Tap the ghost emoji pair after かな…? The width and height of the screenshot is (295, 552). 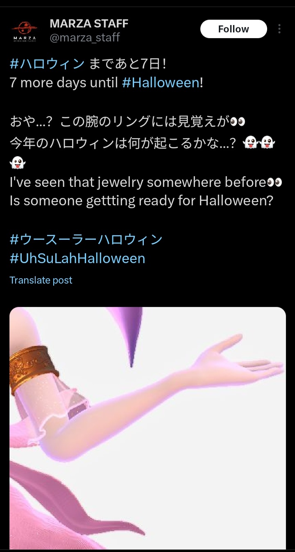pos(259,143)
